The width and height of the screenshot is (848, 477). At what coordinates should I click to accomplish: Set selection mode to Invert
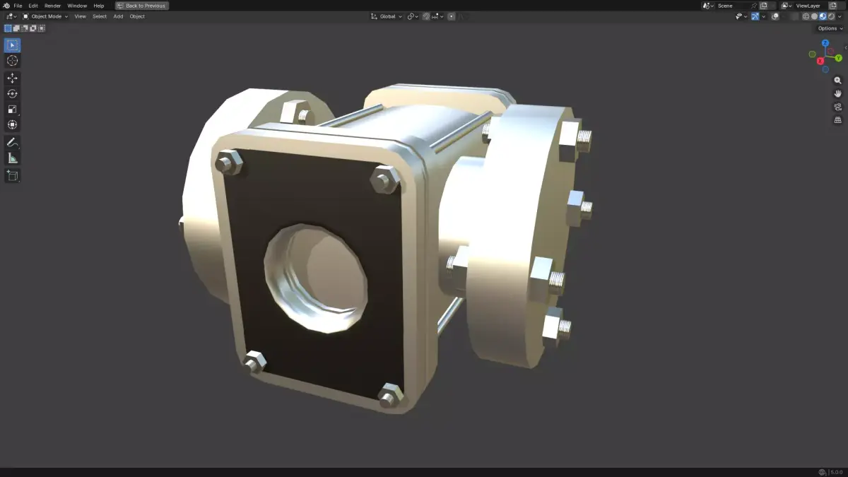pos(33,28)
